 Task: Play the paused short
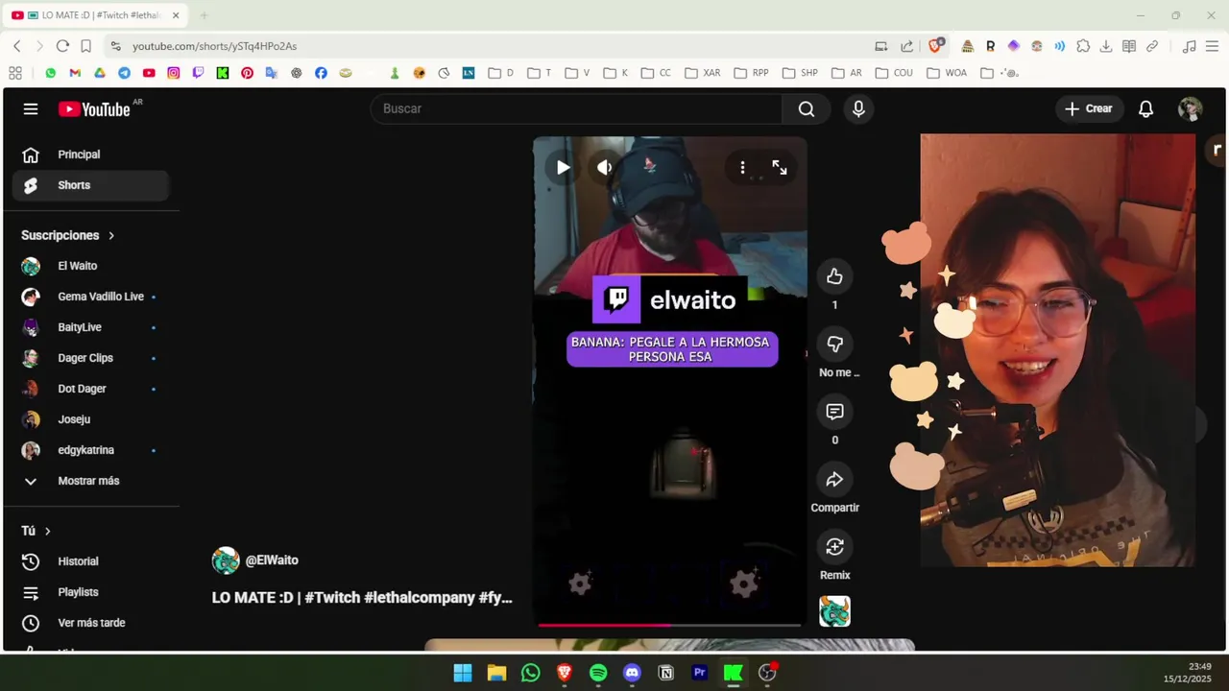coord(564,168)
